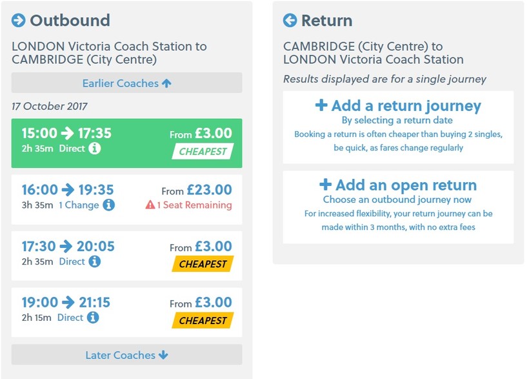Click plus icon for return journey
Screen dimensions: 529x379
point(321,105)
